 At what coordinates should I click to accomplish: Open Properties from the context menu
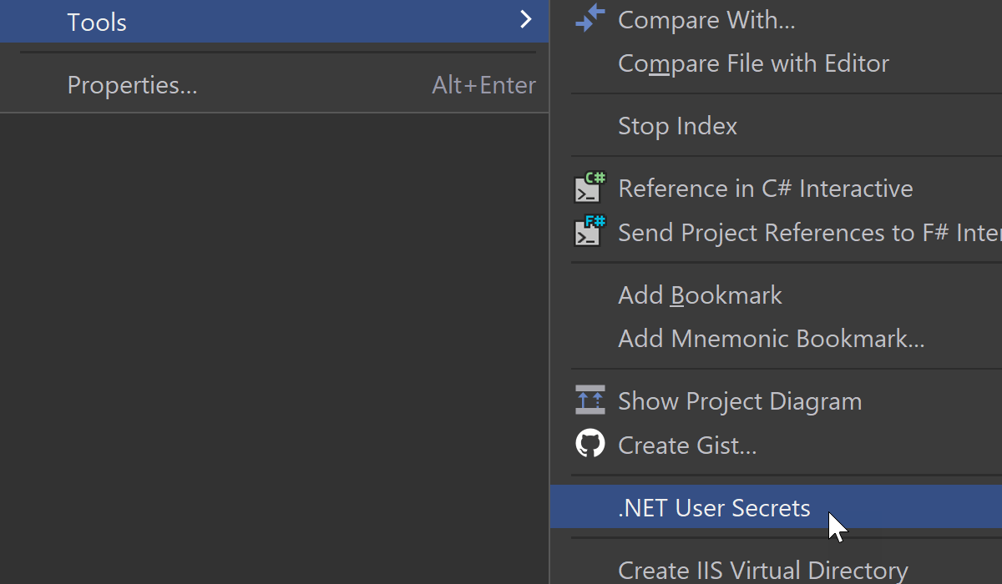(132, 85)
